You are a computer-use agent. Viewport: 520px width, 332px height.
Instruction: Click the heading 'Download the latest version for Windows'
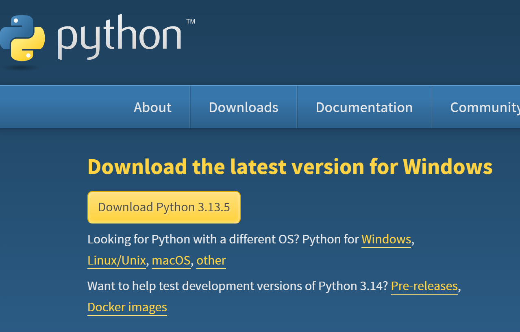coord(290,167)
